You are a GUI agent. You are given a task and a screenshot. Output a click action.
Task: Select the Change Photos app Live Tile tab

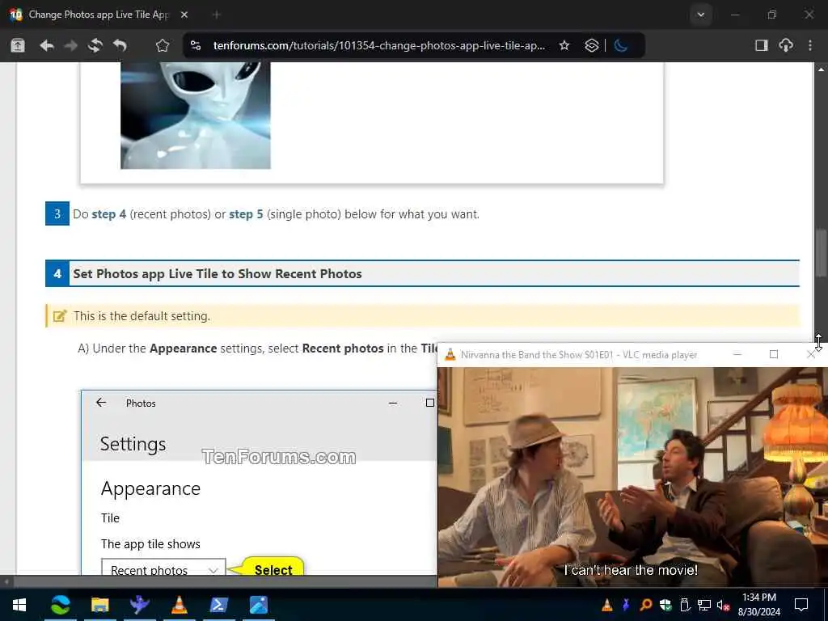click(98, 15)
